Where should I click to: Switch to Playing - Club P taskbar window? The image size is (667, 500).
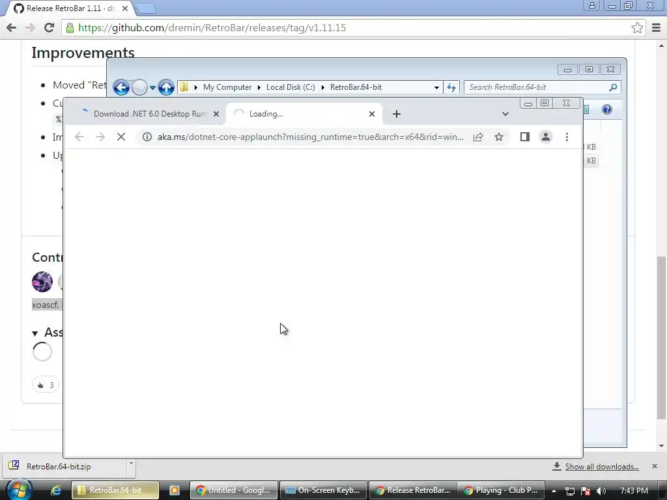pyautogui.click(x=502, y=490)
